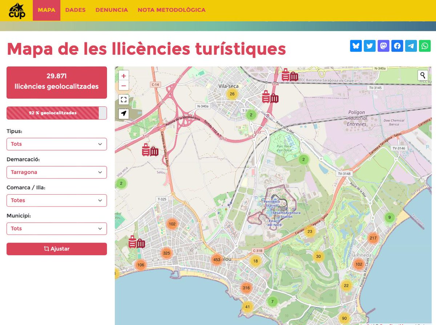Click the Polígon industrial Entrevies map label
The width and height of the screenshot is (436, 325).
(x=356, y=118)
